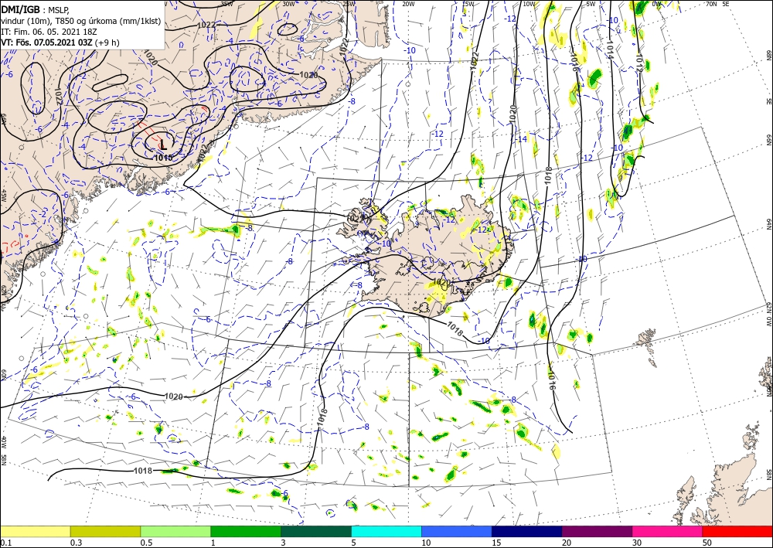Click the 30 value on the legend scale
773x548 pixels.
[637, 543]
